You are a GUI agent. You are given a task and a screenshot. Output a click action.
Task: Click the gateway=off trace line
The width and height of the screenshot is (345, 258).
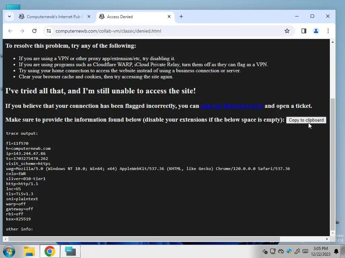point(20,209)
